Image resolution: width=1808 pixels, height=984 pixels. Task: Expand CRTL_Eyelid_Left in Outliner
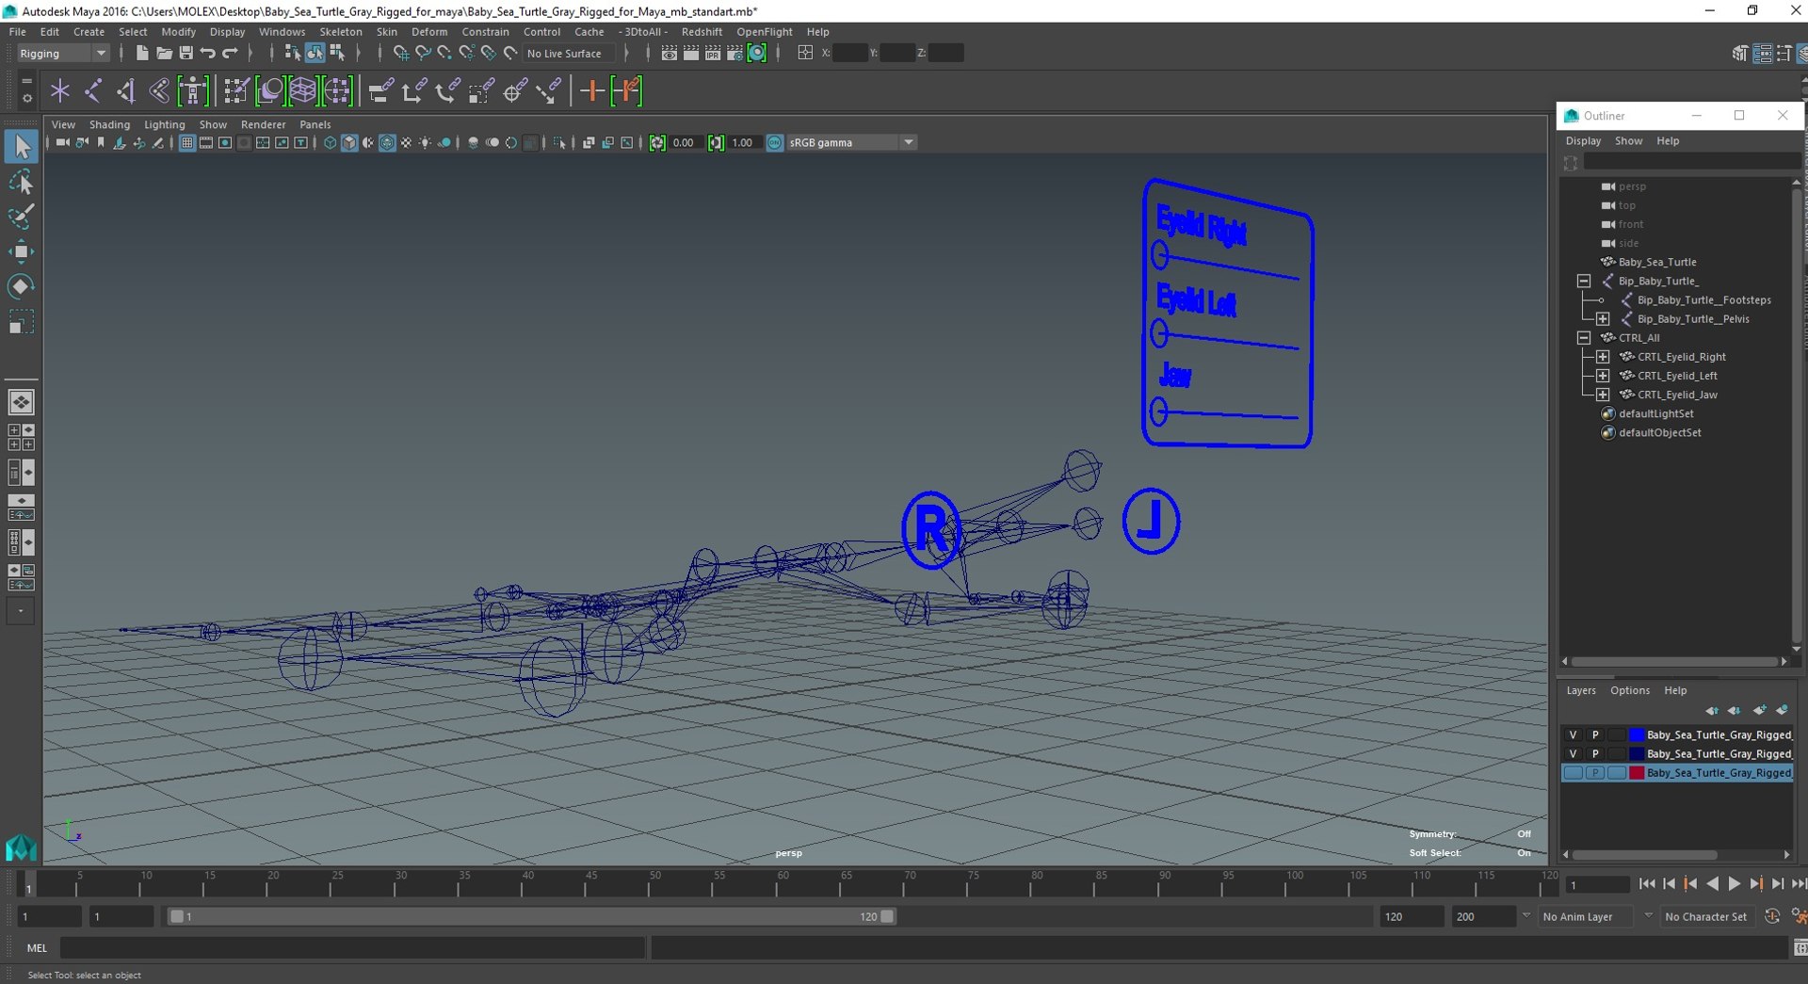[1603, 376]
